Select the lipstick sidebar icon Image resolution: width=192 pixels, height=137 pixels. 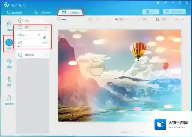click(x=9, y=79)
